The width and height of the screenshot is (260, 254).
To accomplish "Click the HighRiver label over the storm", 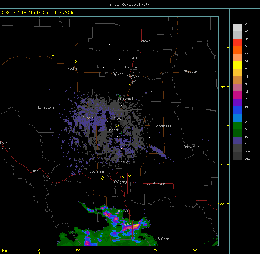I will click(x=129, y=224).
